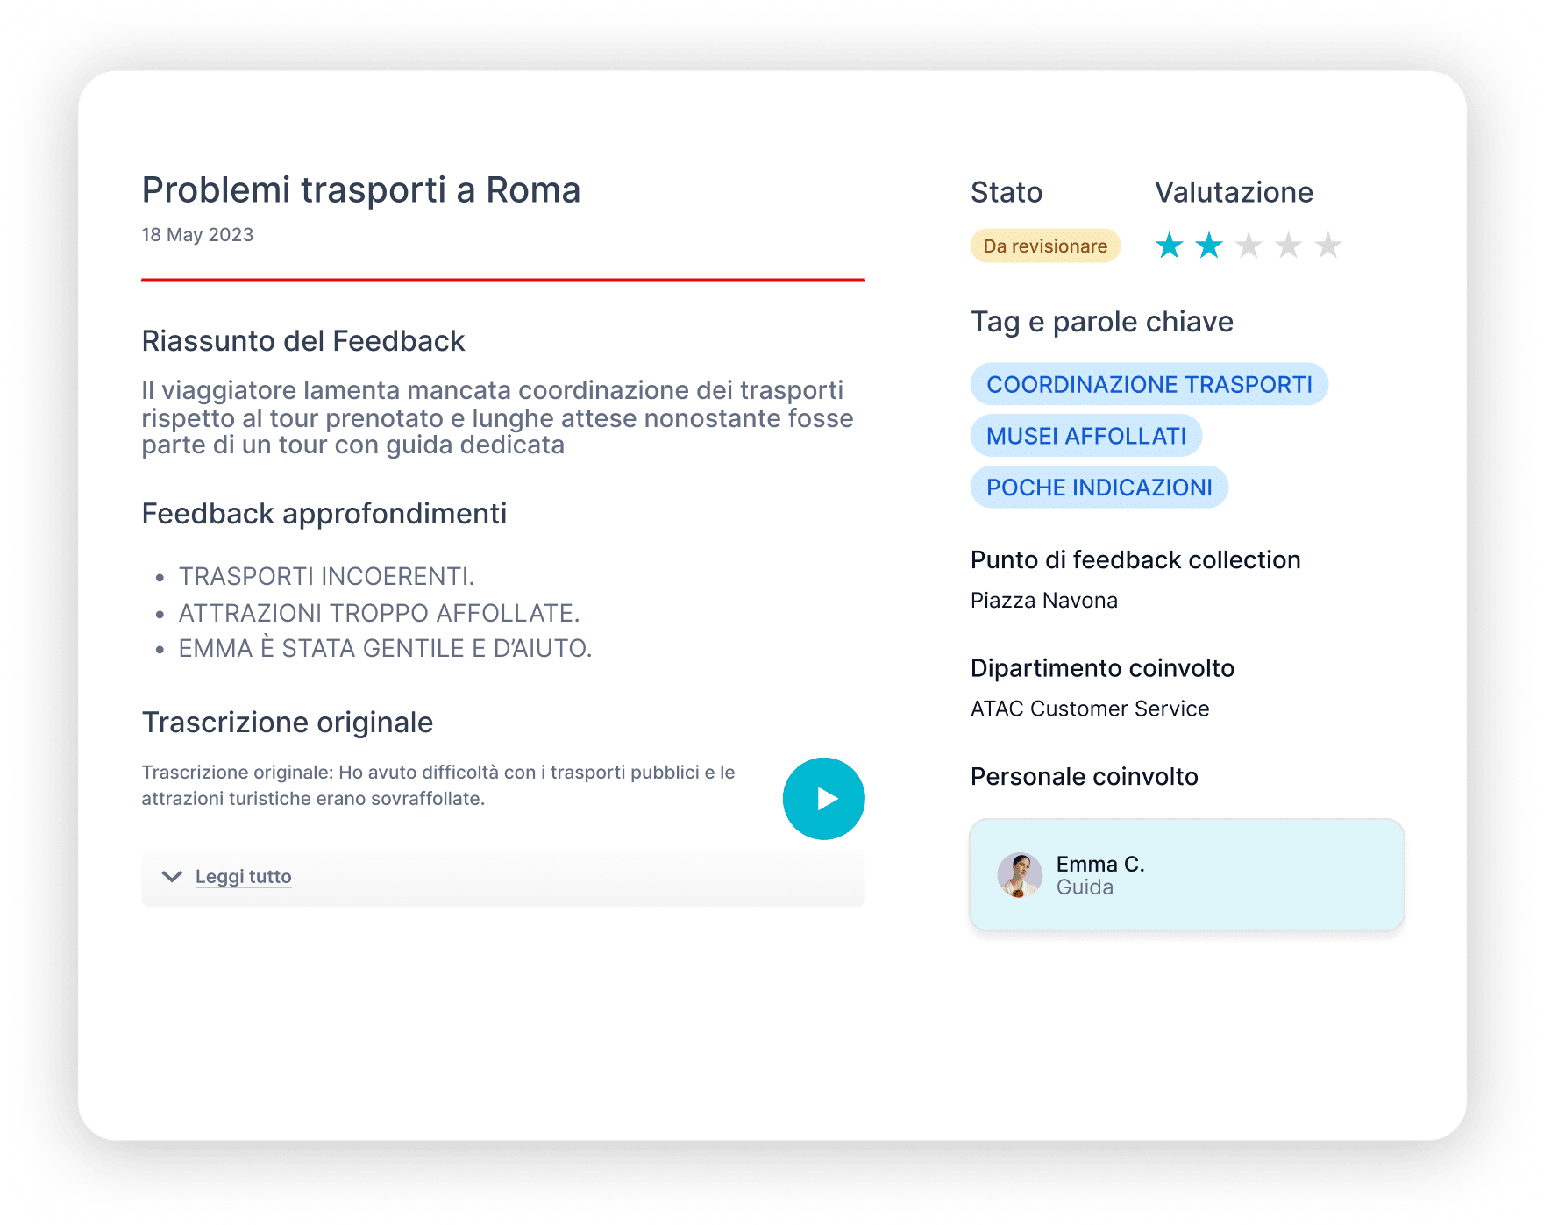Set rating to three stars

[1249, 246]
